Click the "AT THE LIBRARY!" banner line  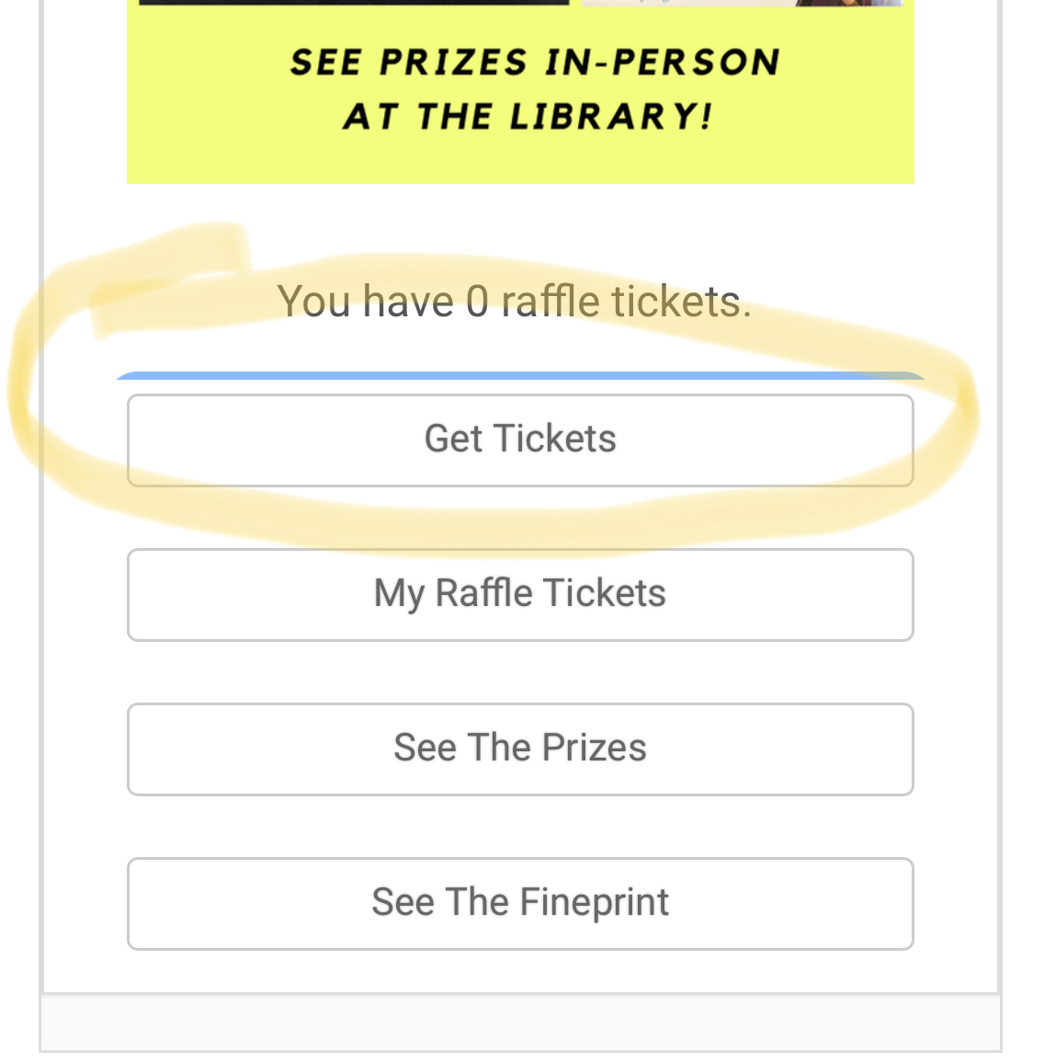[528, 117]
